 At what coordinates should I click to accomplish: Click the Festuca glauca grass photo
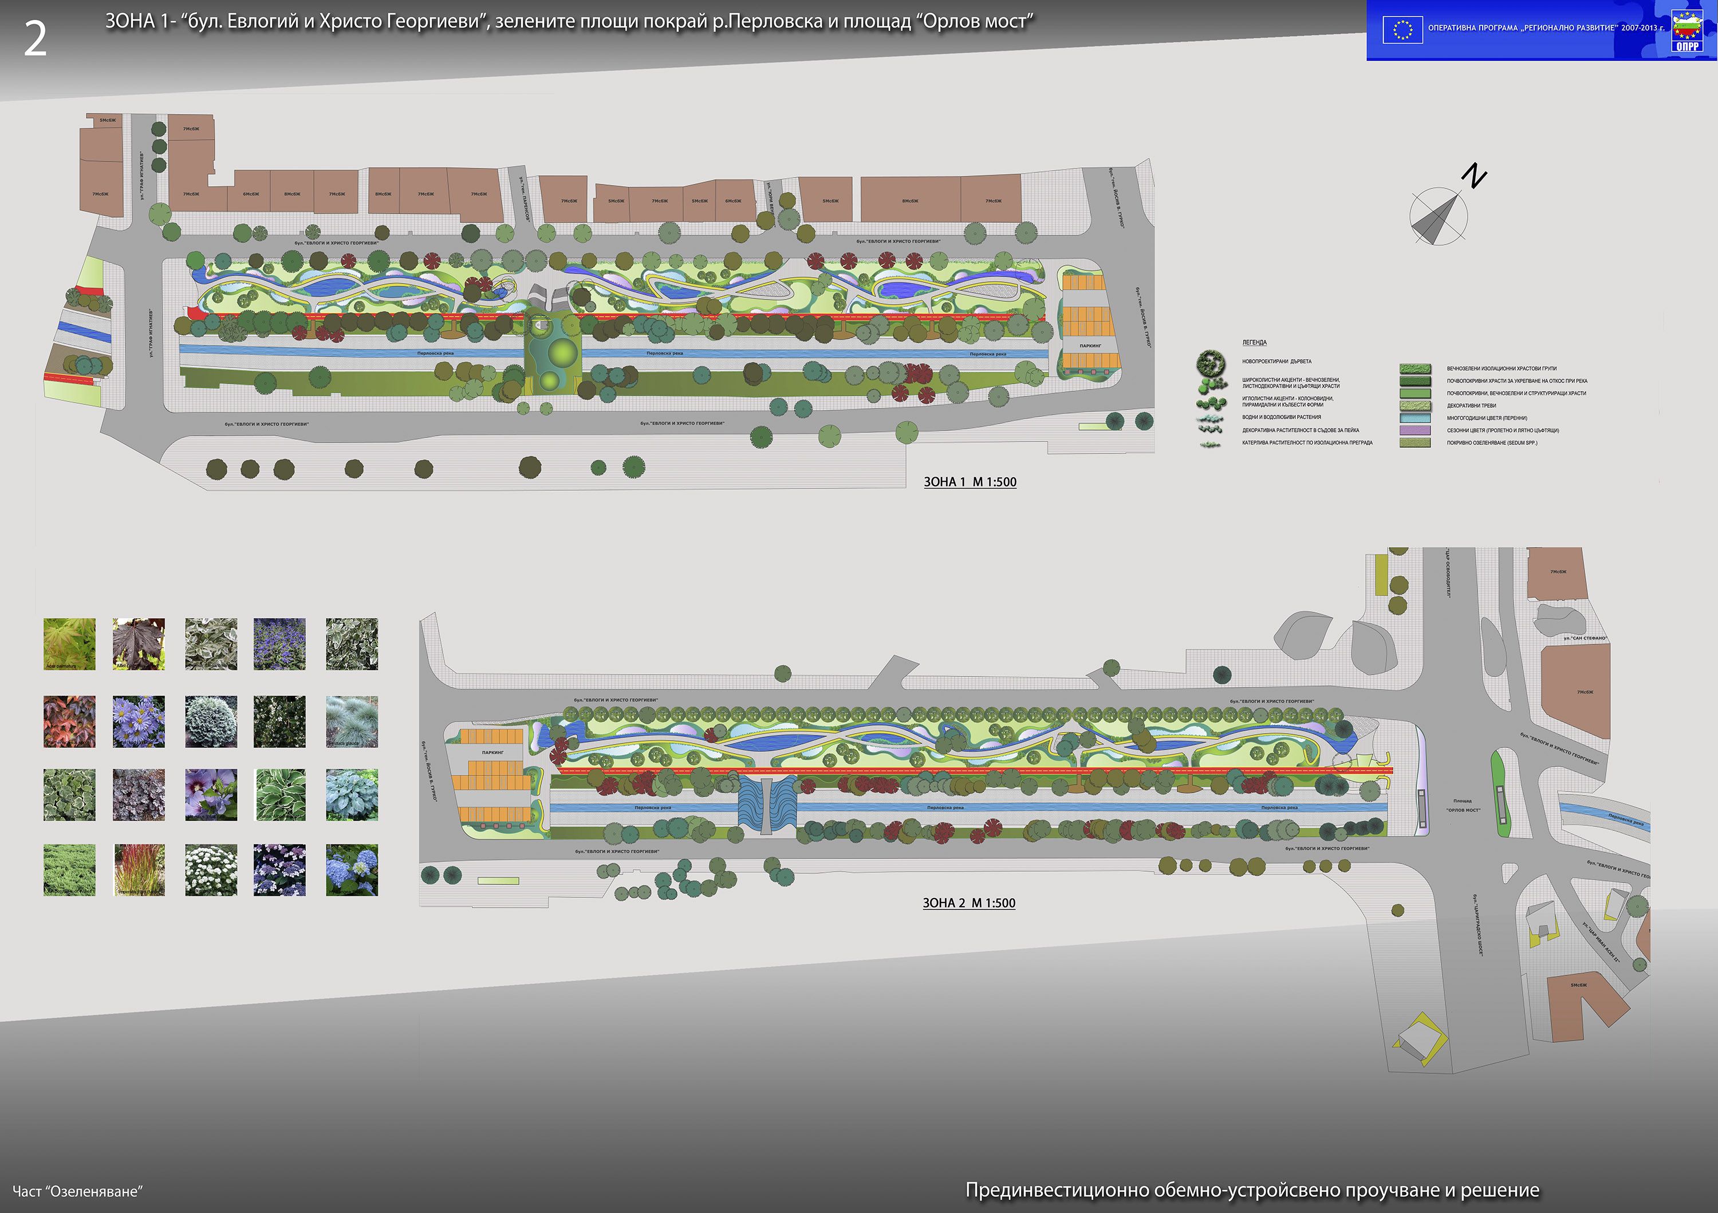(352, 722)
